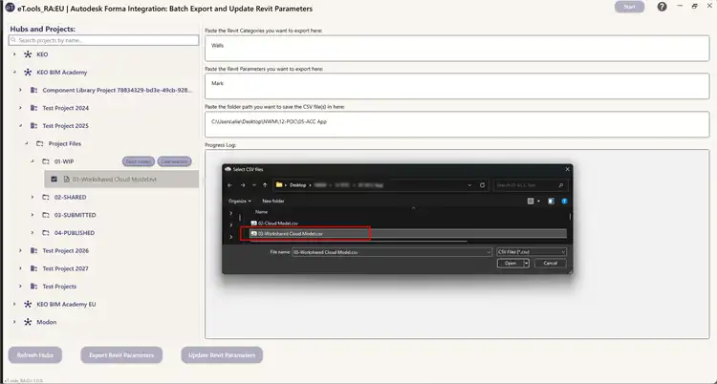Expand the Test Project 2024 node
The width and height of the screenshot is (717, 384).
[x=20, y=108]
